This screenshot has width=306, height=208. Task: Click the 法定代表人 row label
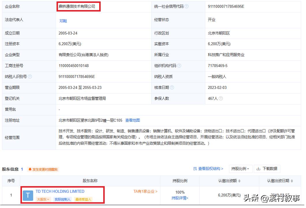(14, 20)
